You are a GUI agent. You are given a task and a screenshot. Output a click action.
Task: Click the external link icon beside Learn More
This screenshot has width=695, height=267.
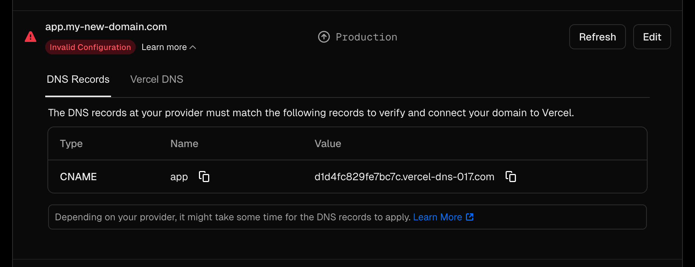pyautogui.click(x=470, y=217)
